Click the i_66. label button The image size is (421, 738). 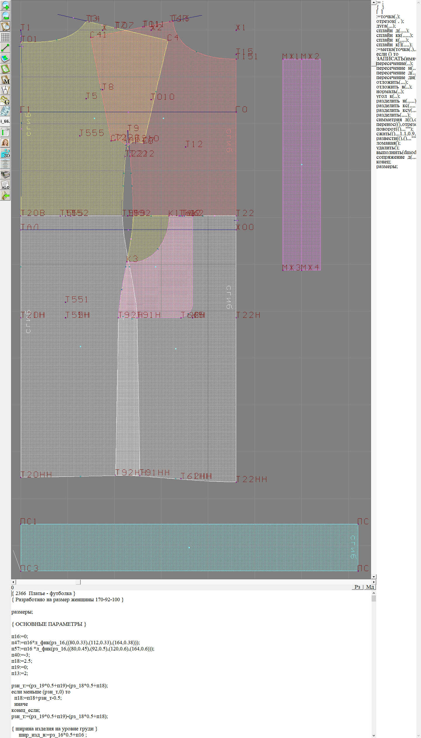[5, 121]
